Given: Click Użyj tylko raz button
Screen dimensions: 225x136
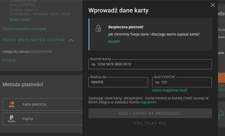Looking at the screenshot, I should (150, 123).
